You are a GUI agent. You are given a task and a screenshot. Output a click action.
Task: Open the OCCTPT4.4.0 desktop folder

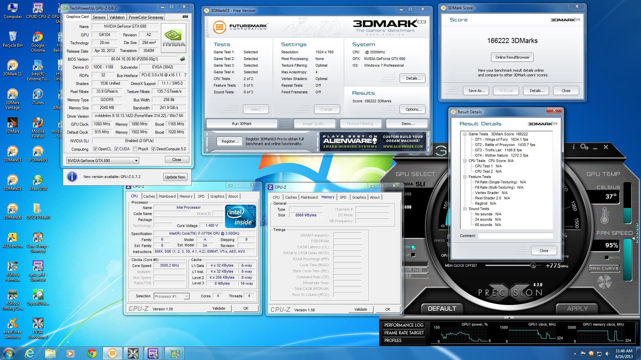coord(38,212)
